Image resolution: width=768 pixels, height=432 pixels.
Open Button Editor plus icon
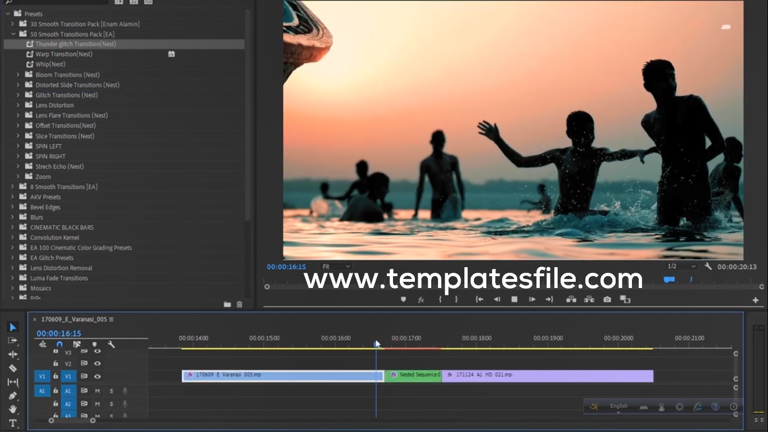(756, 300)
